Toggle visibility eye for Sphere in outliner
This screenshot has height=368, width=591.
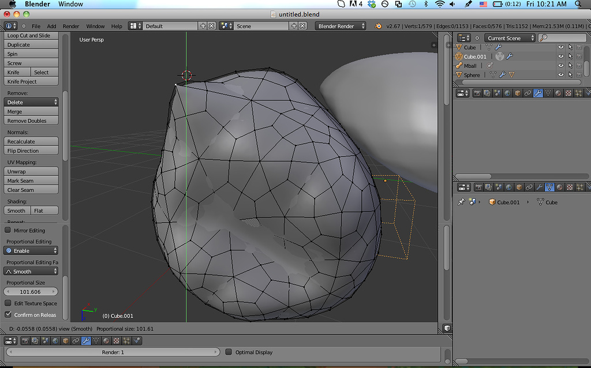tap(561, 75)
